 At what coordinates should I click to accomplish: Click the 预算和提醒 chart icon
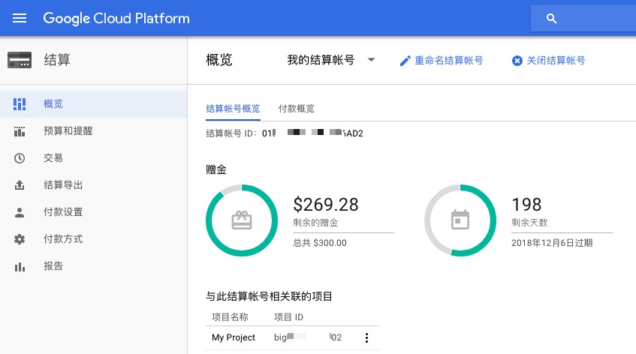20,131
